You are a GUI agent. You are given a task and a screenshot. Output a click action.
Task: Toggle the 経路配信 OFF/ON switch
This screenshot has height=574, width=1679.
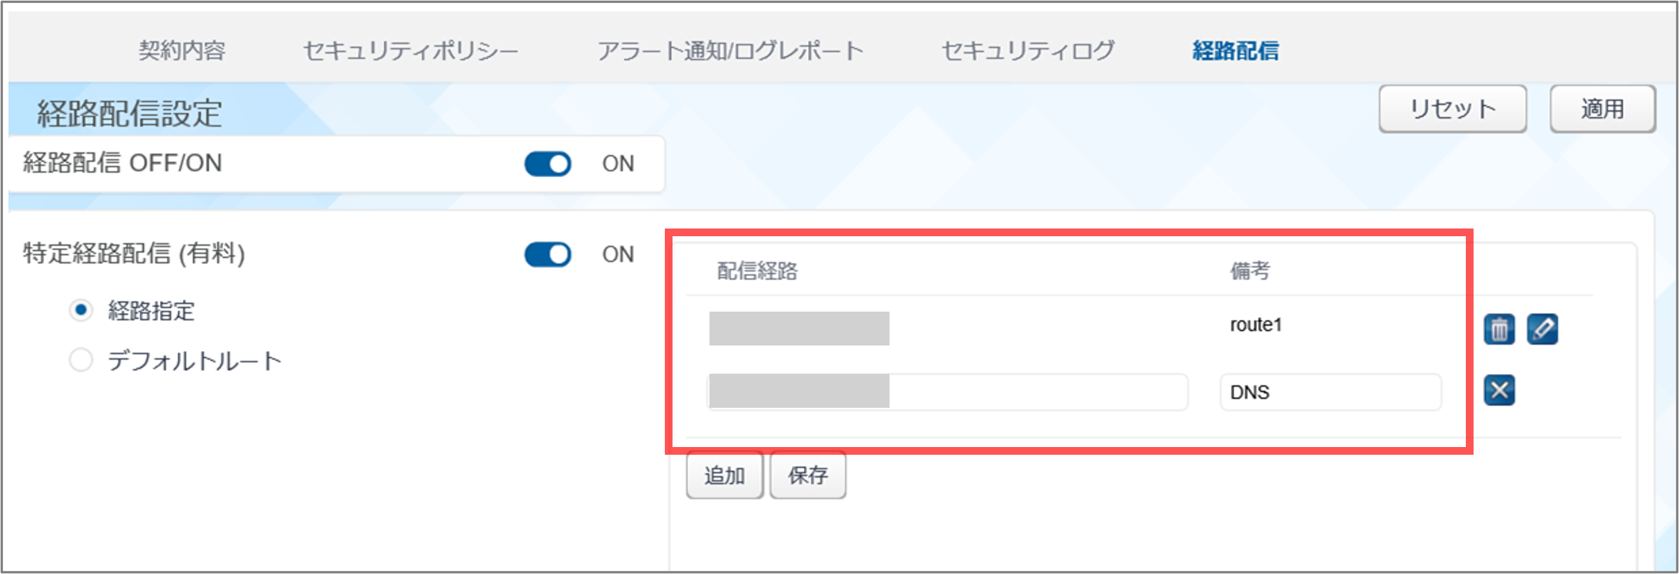coord(548,164)
